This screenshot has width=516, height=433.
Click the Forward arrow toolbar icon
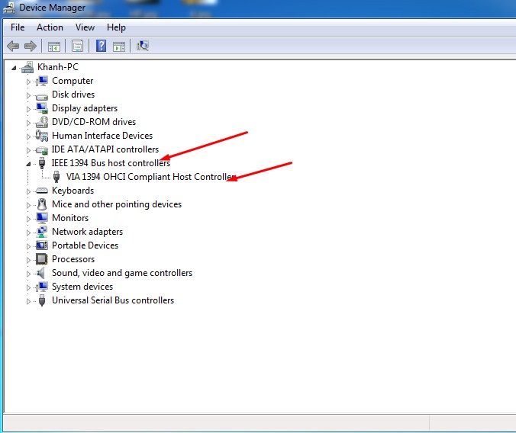point(31,46)
